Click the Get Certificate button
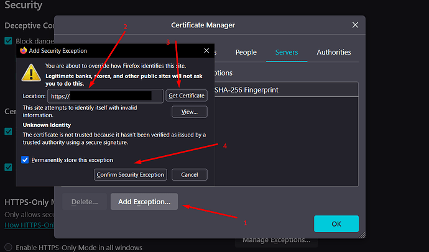 (x=187, y=96)
